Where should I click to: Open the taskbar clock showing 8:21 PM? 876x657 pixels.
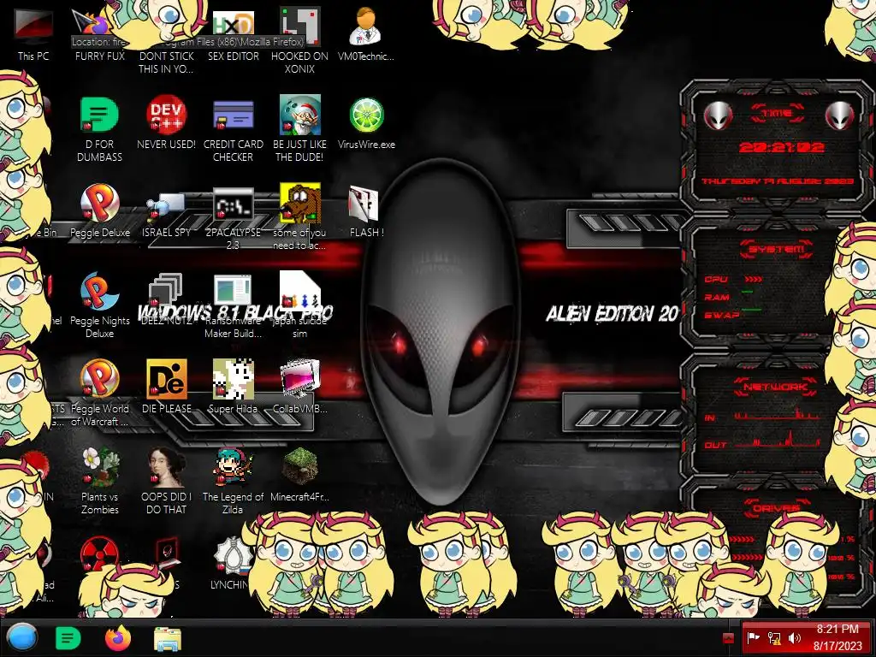point(838,637)
